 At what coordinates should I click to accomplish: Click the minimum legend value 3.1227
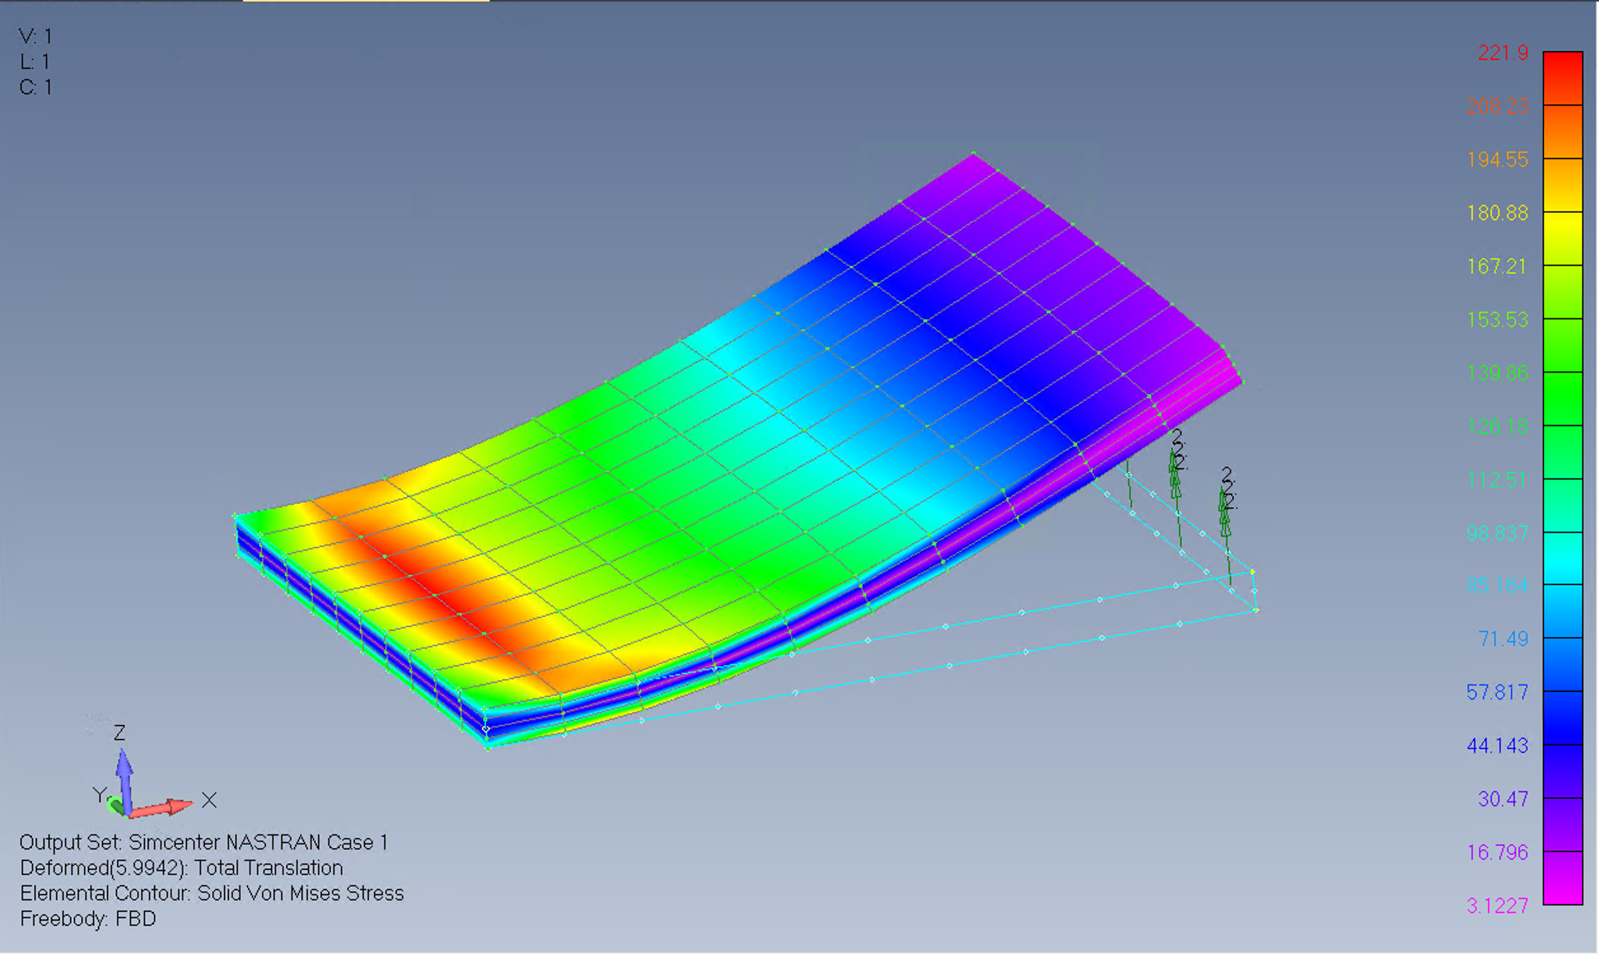(x=1497, y=906)
